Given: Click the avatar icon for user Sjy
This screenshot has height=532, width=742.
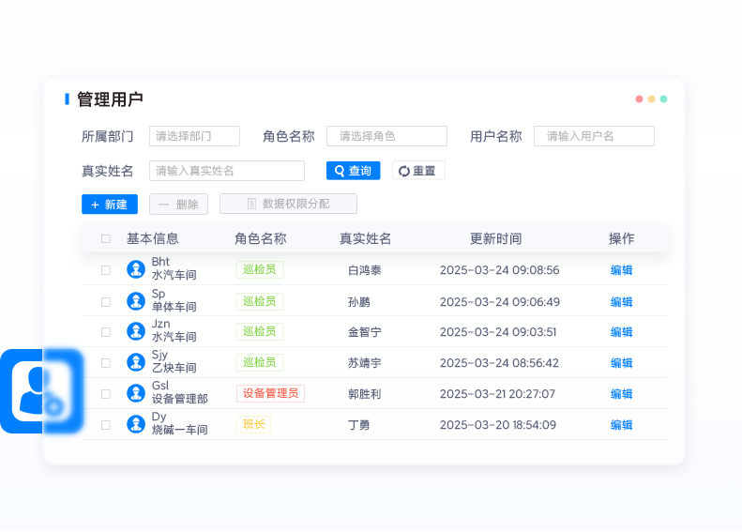Looking at the screenshot, I should coord(136,362).
